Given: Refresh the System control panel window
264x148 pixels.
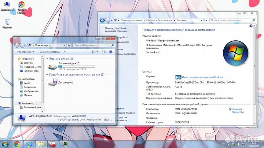Looking at the screenshot, I should pos(206,20).
